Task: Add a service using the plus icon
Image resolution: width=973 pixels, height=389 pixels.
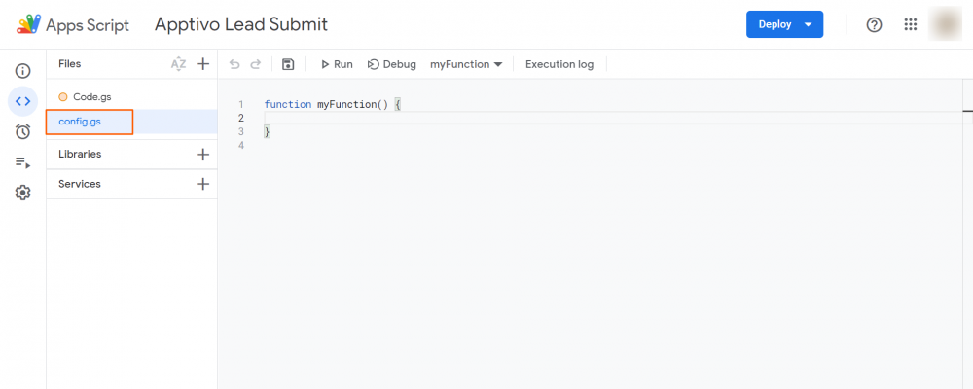Action: tap(202, 184)
